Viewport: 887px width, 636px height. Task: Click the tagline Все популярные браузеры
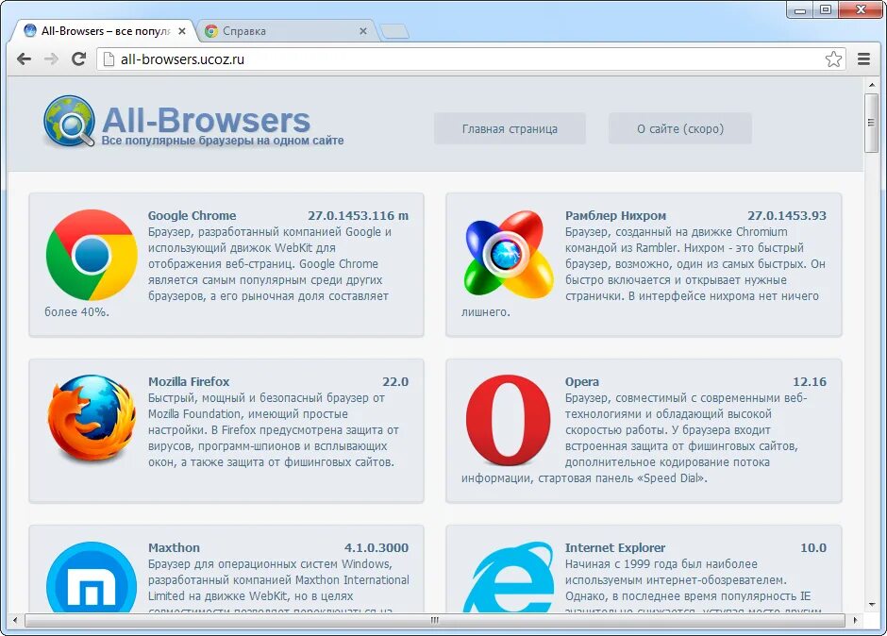coord(223,141)
